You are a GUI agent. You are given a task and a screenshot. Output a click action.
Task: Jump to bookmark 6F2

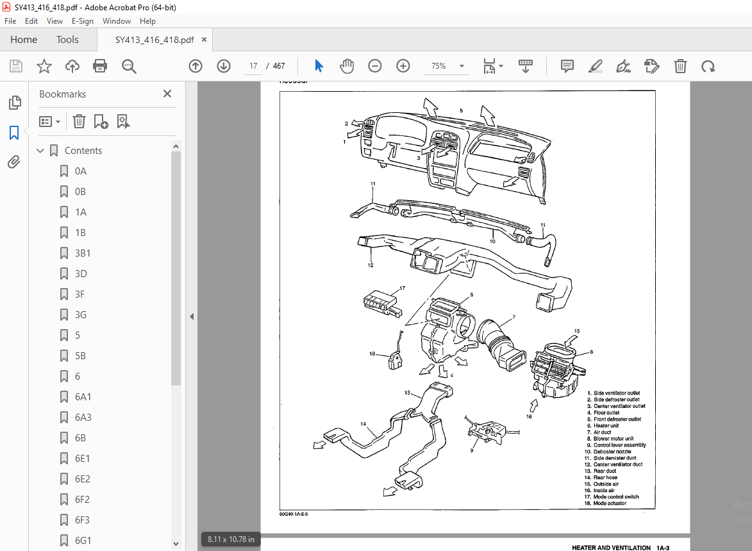(x=82, y=500)
